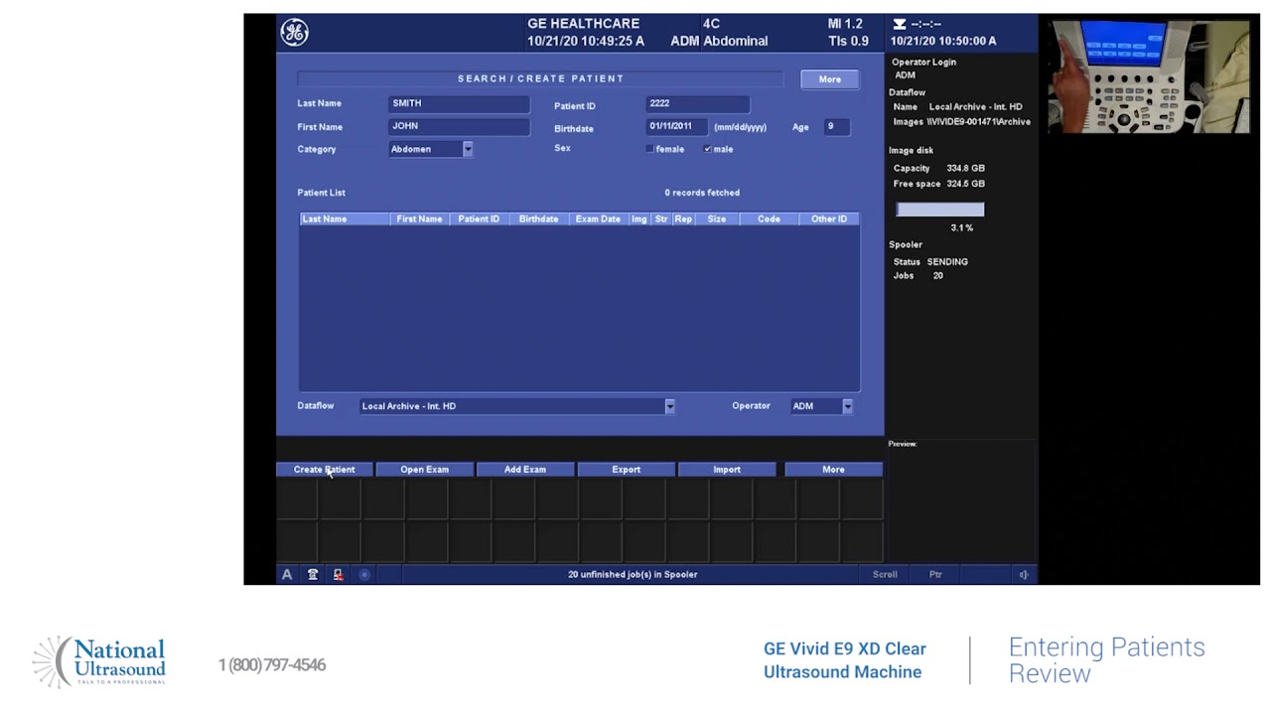Click the Rep column header

pos(683,218)
